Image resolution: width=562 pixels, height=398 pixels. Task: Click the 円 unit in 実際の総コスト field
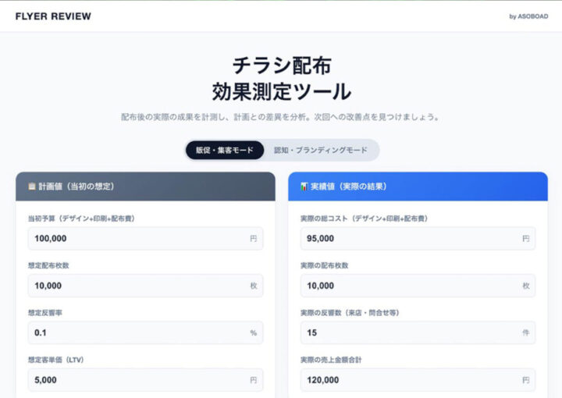[526, 239]
